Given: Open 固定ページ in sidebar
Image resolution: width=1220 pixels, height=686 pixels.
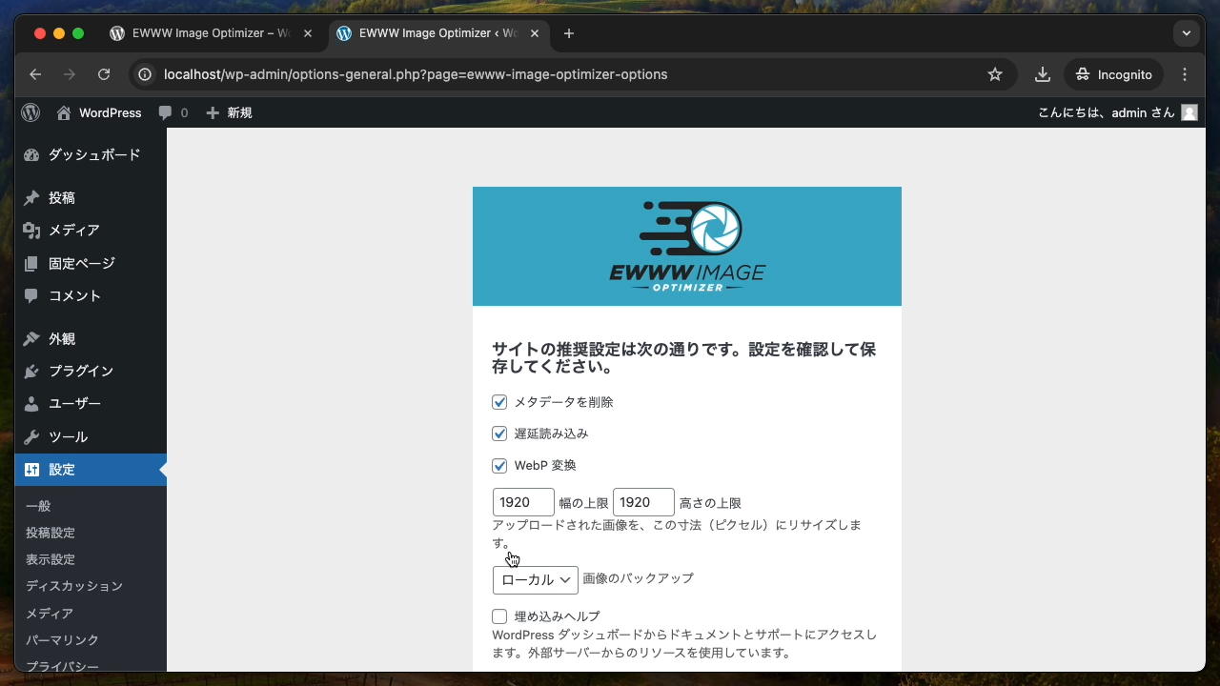Looking at the screenshot, I should 91,263.
